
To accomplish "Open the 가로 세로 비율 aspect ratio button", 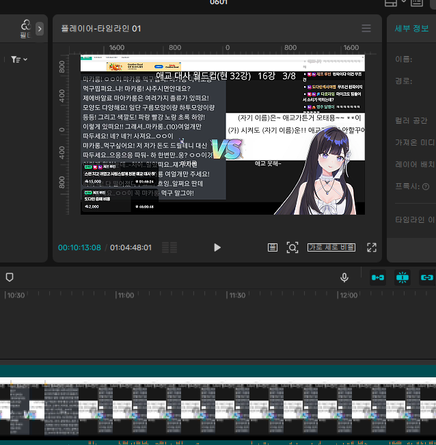I will coord(331,247).
